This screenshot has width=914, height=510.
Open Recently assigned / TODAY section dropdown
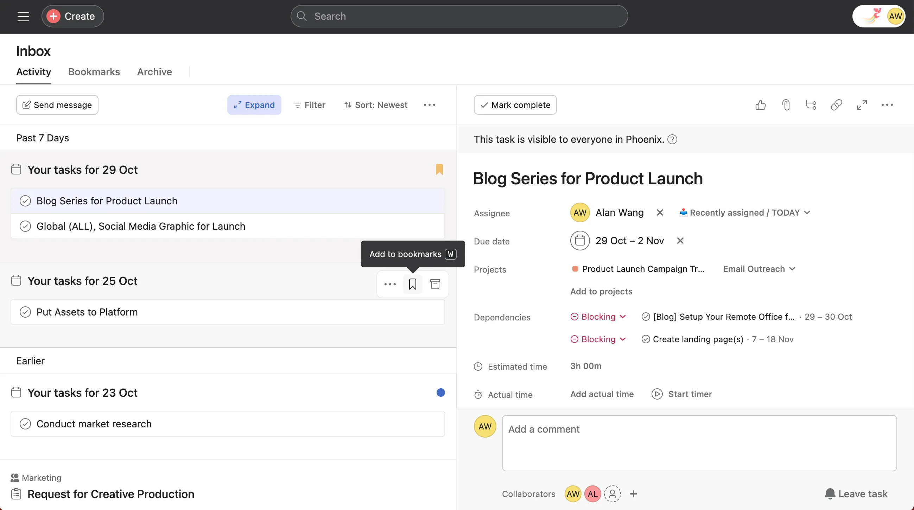click(744, 213)
